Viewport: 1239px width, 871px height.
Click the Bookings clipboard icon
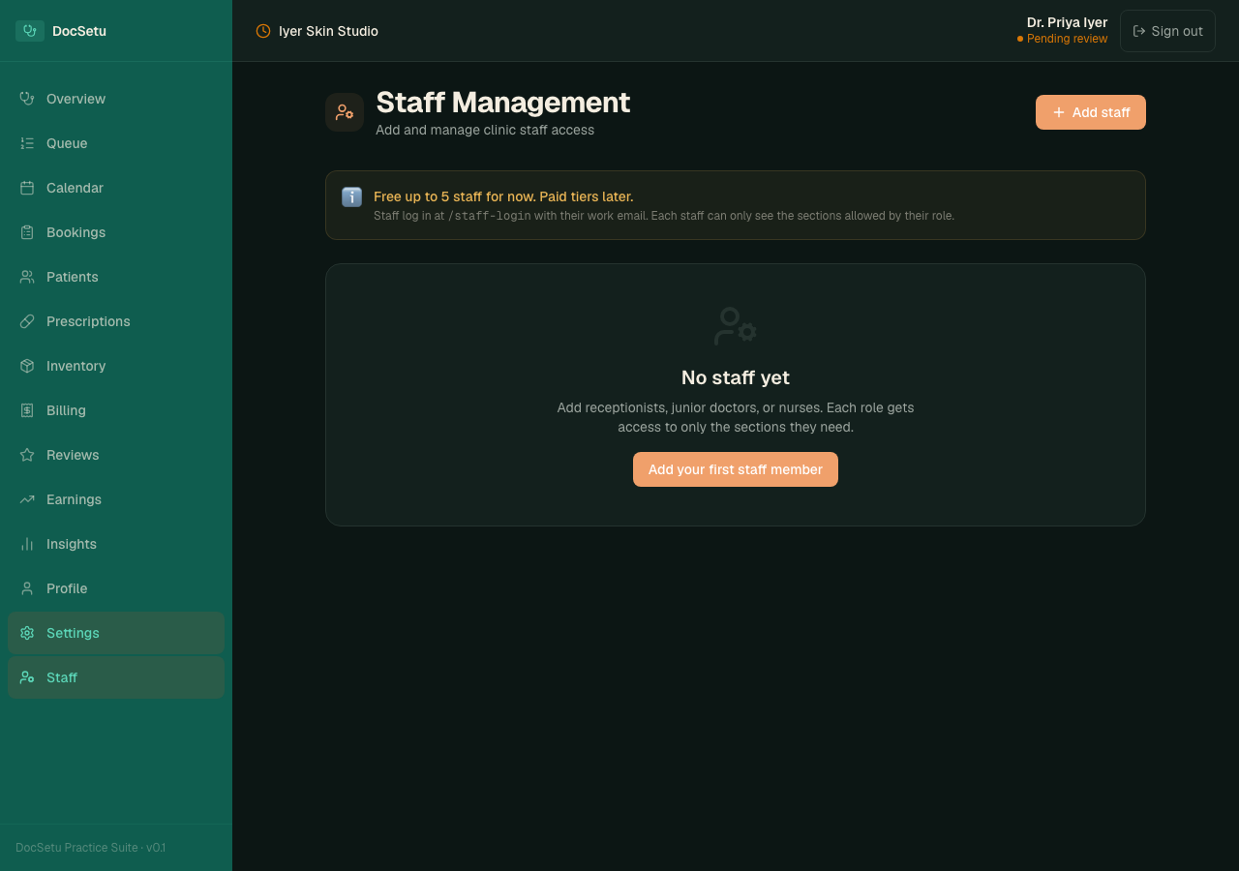27,232
